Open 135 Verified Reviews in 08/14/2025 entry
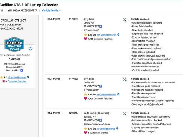This screenshot has width=183, height=137. click(106, 95)
